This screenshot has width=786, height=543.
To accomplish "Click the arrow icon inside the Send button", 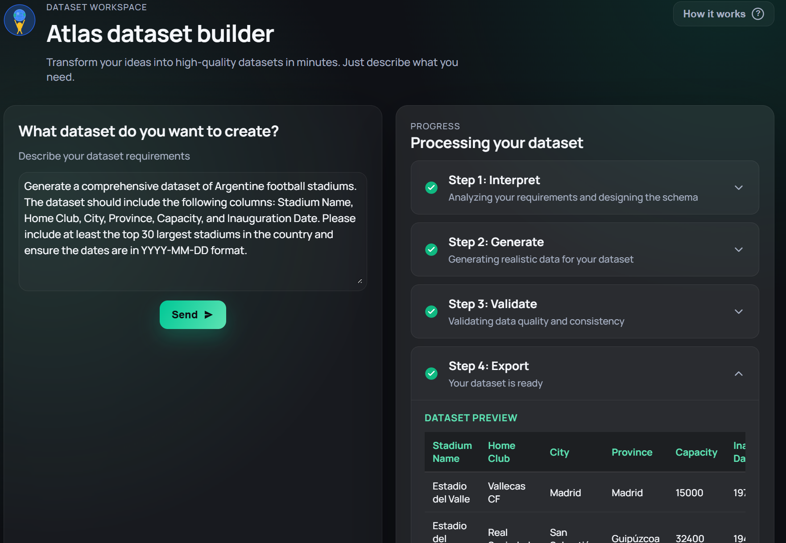I will [x=209, y=315].
